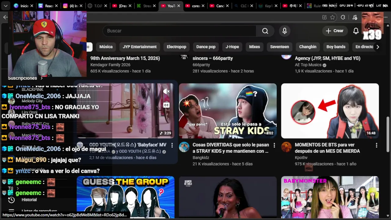Viewport: 391px width, 220px height.
Task: Select the Boy bands chip
Action: pyautogui.click(x=336, y=47)
